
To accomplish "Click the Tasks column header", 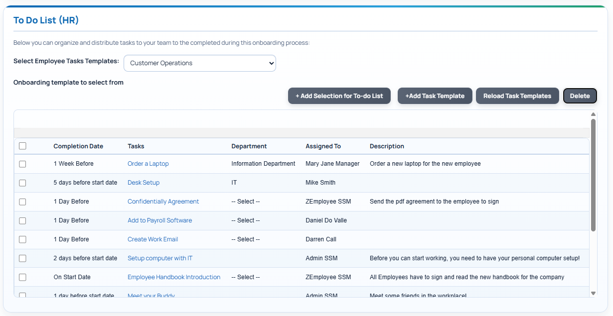I will click(136, 146).
